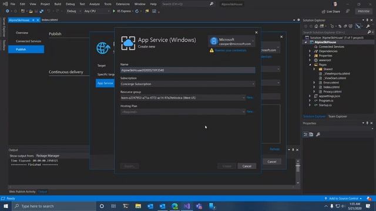Screen dimensions: 376x211
Task: Expand the Shared folder in Solution Explorer
Action: tap(314, 69)
